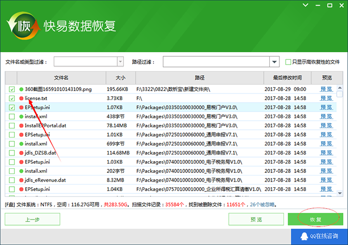
Task: Expand the 路径过滤 dropdown arrow
Action: point(274,62)
